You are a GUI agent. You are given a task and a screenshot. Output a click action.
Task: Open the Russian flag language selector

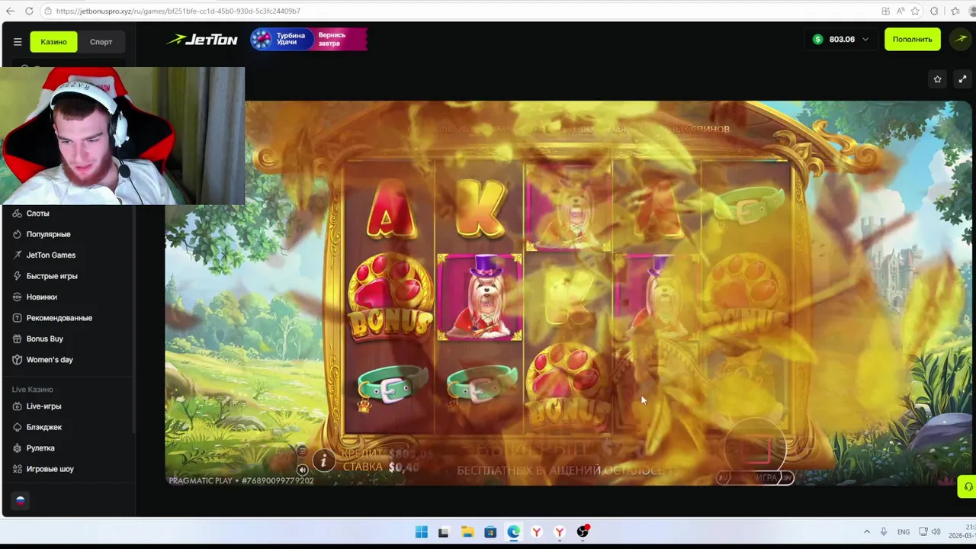click(x=20, y=501)
